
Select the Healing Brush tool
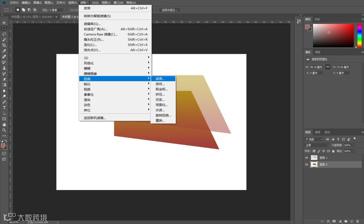point(4,56)
